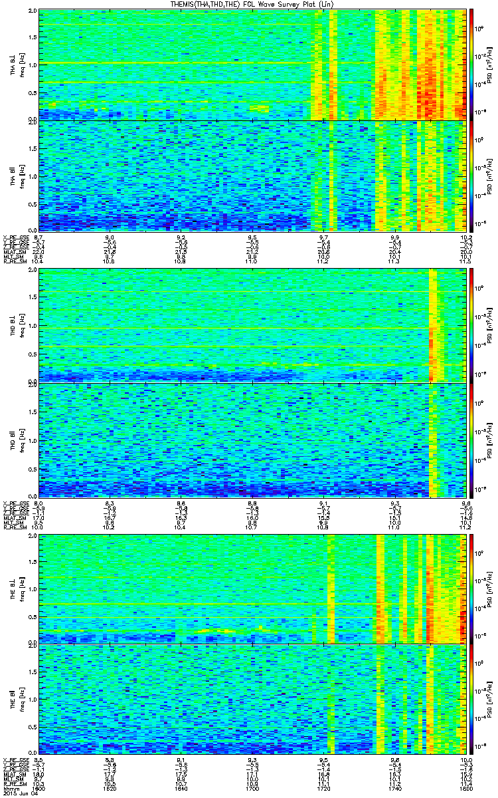The height and width of the screenshot is (798, 498).
Task: Click the PSD color bar beside THD BL panel
Action: click(472, 325)
